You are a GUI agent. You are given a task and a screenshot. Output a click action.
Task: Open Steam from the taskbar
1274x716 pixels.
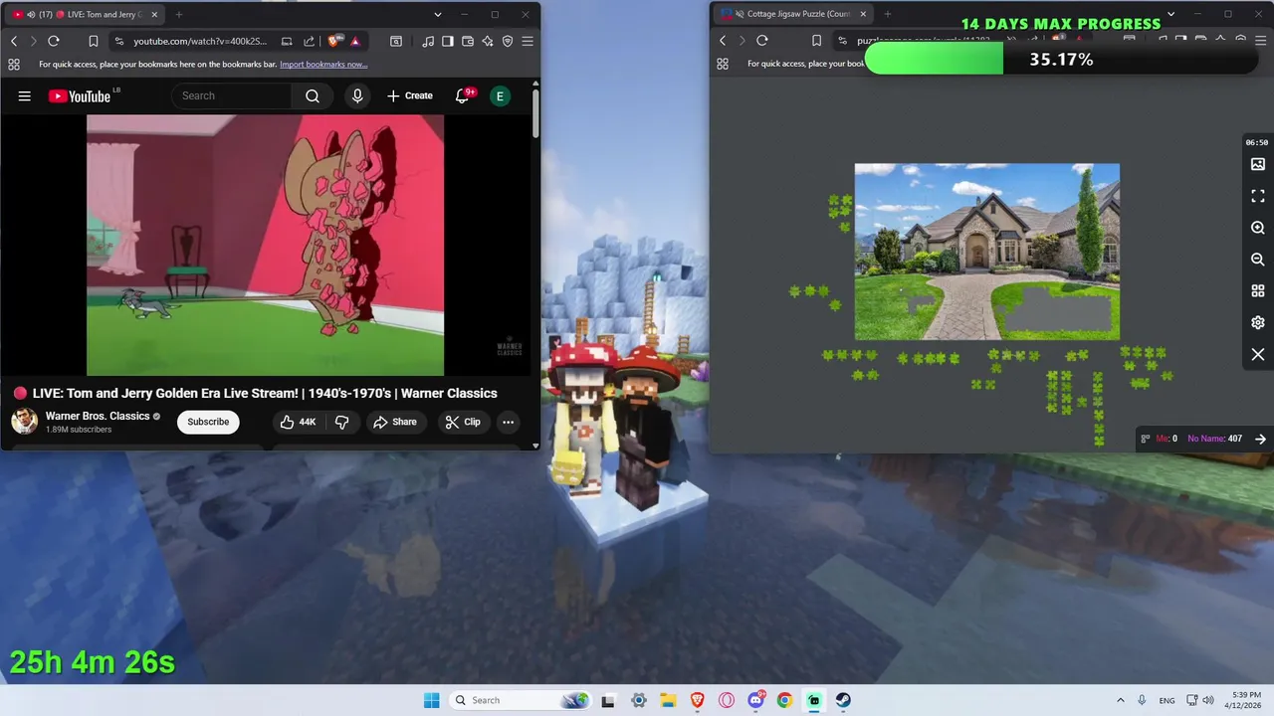click(843, 700)
